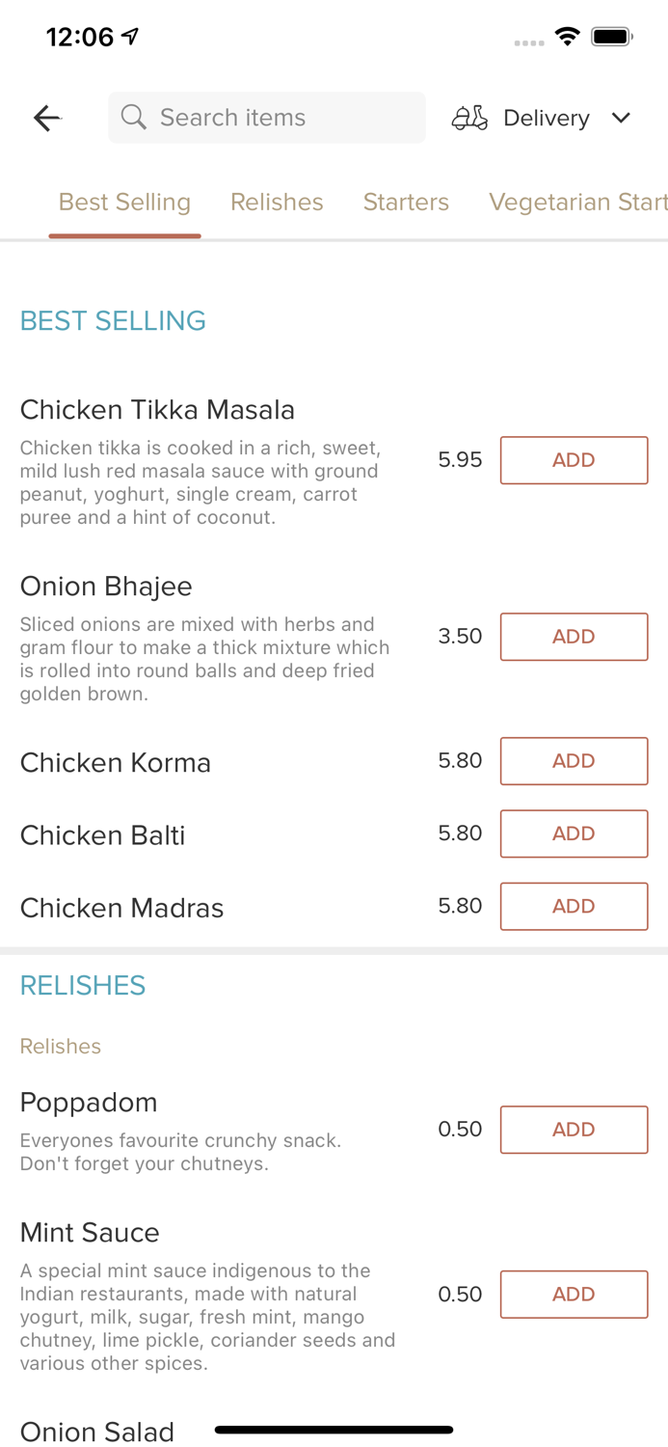Open the Delivery options chevron
Viewport: 668px width, 1447px height.
pyautogui.click(x=622, y=118)
